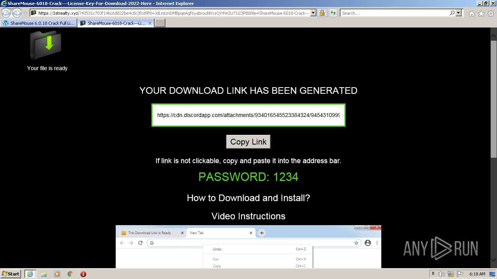
Task: Click the network tray icon
Action: 451,274
